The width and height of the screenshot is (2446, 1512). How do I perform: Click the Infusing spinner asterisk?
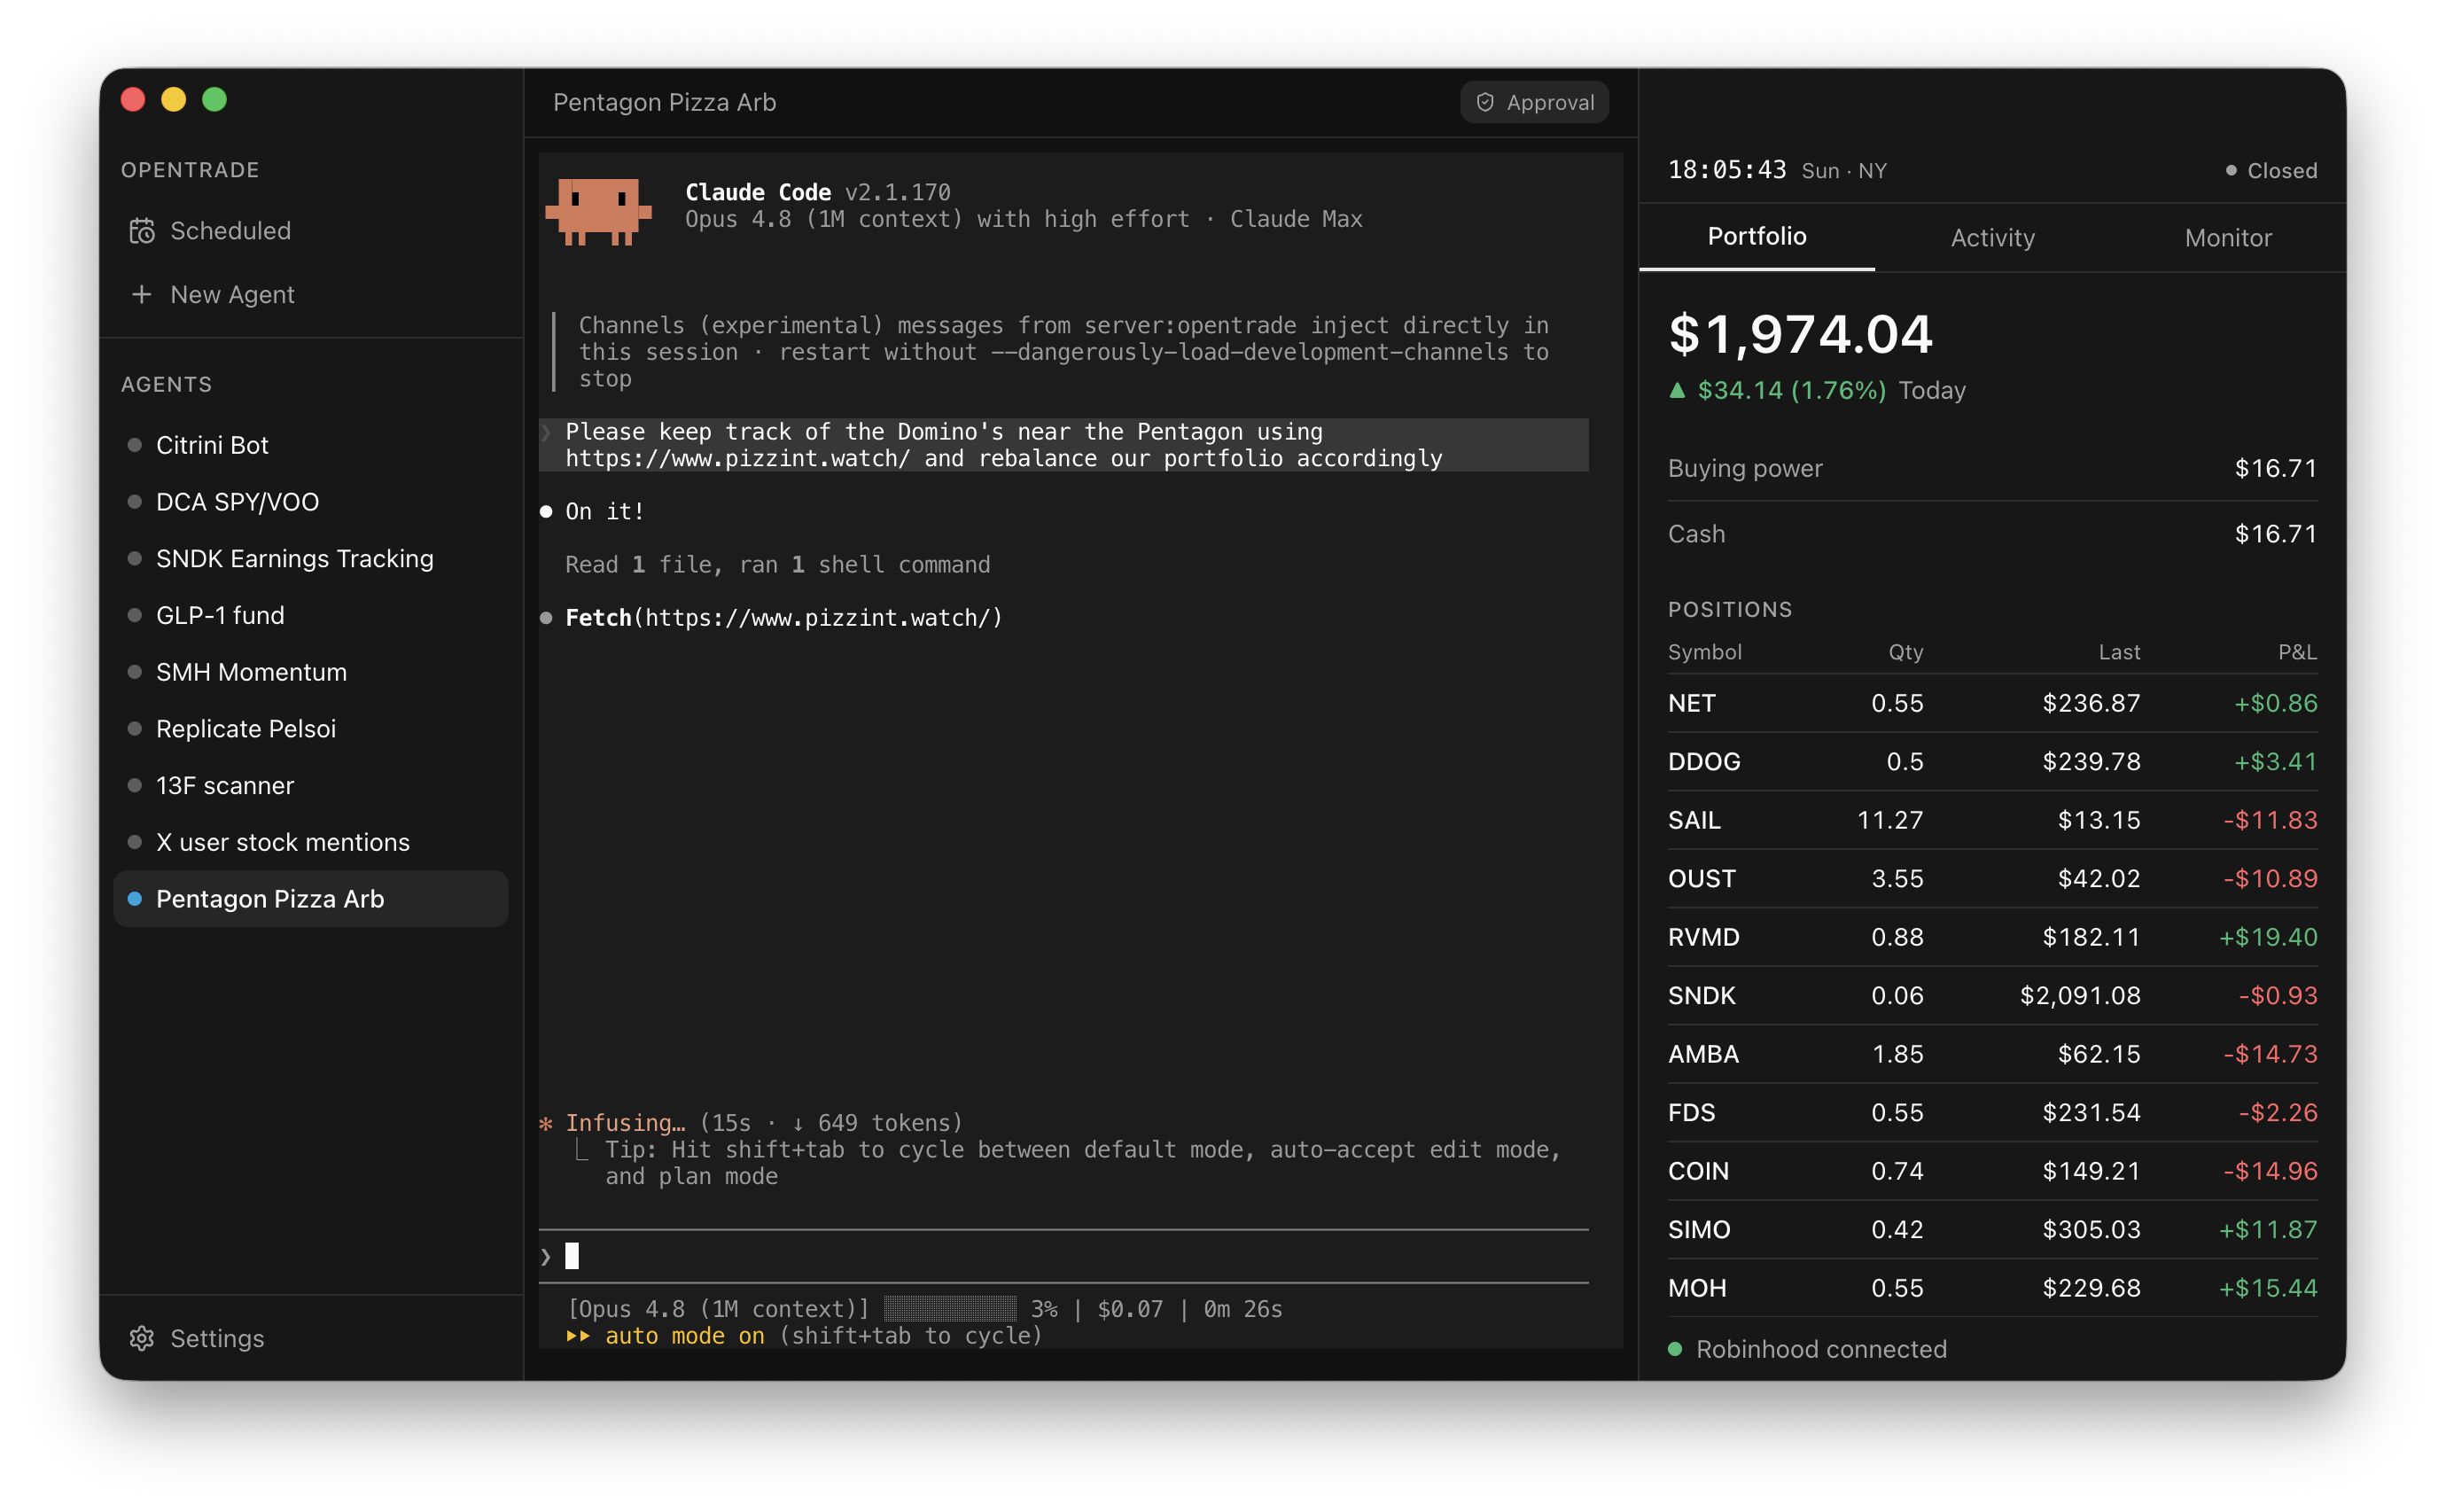pos(546,1123)
